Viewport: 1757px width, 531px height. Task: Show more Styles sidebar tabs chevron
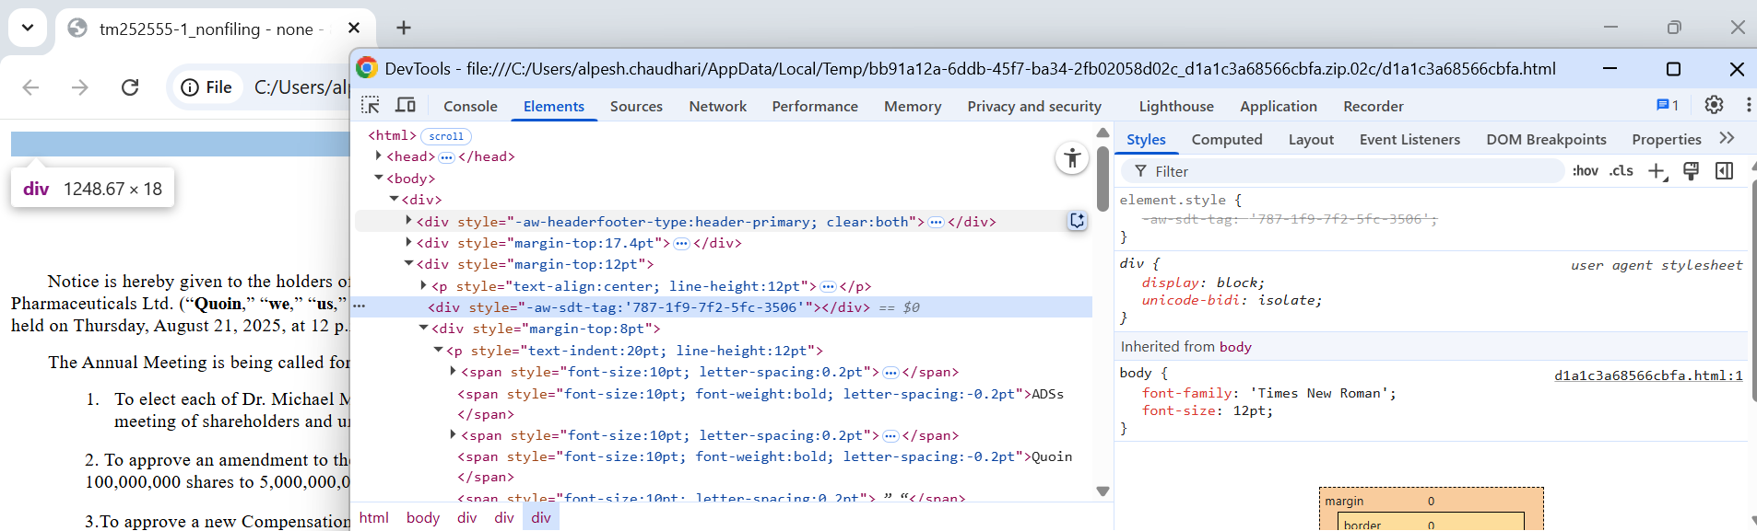point(1727,138)
